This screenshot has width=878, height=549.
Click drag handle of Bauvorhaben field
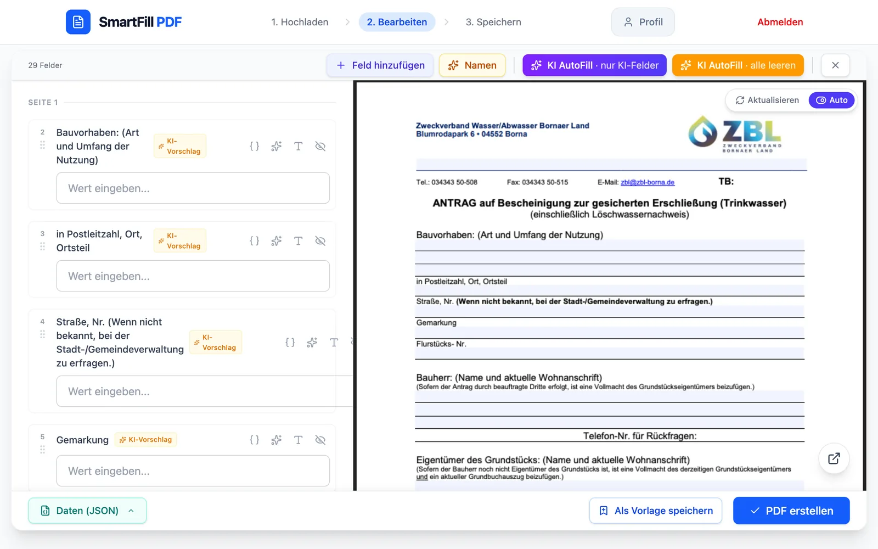[42, 145]
